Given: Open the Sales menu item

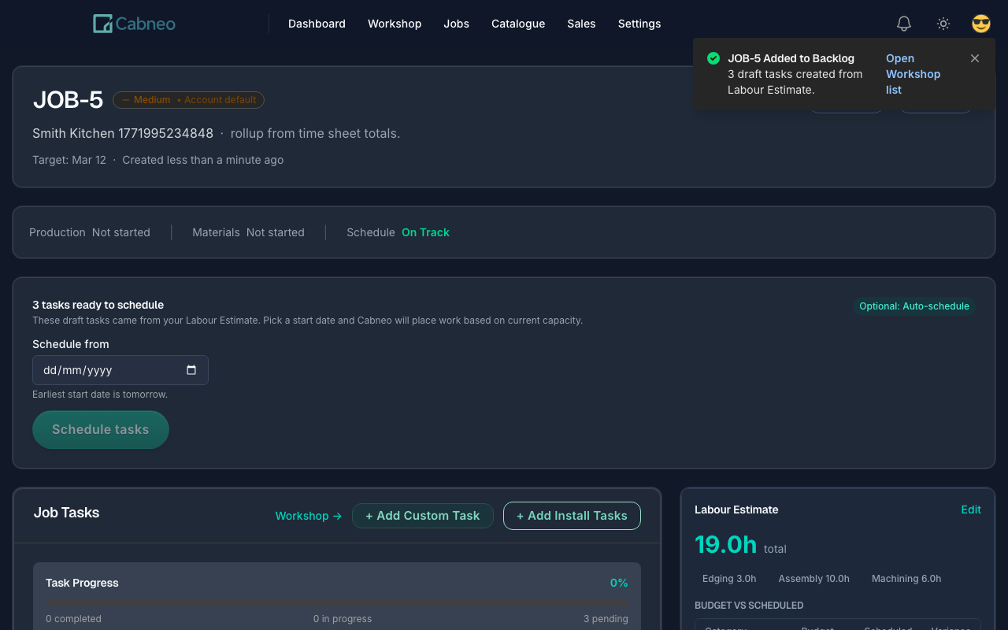Looking at the screenshot, I should point(581,24).
